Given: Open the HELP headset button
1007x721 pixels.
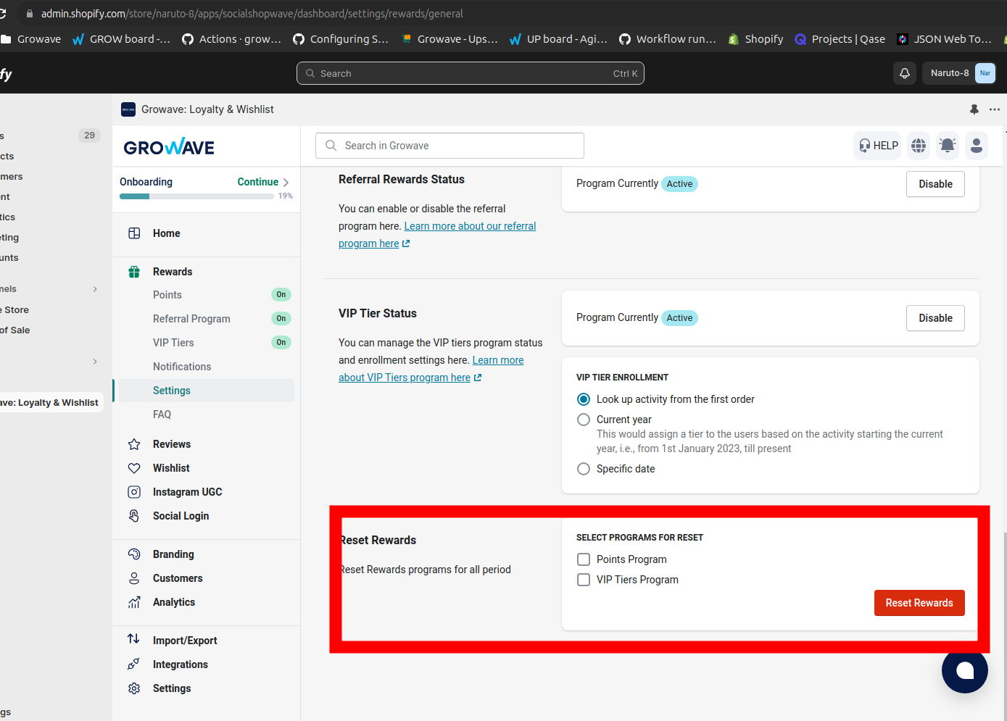Looking at the screenshot, I should (x=878, y=146).
